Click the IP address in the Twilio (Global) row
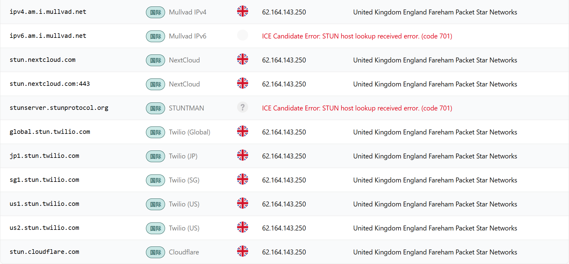 [284, 132]
